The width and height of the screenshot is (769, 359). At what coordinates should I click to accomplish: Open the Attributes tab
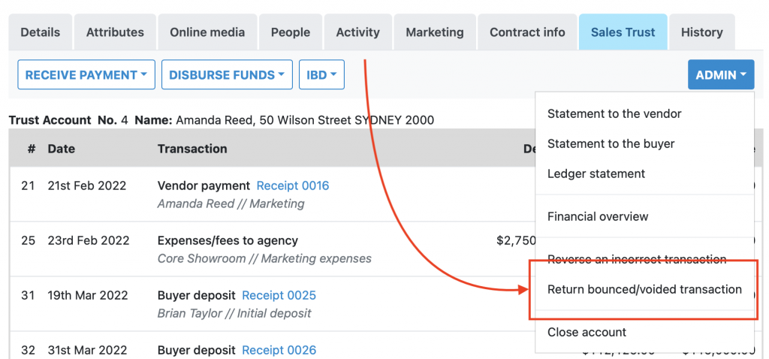[x=115, y=32]
